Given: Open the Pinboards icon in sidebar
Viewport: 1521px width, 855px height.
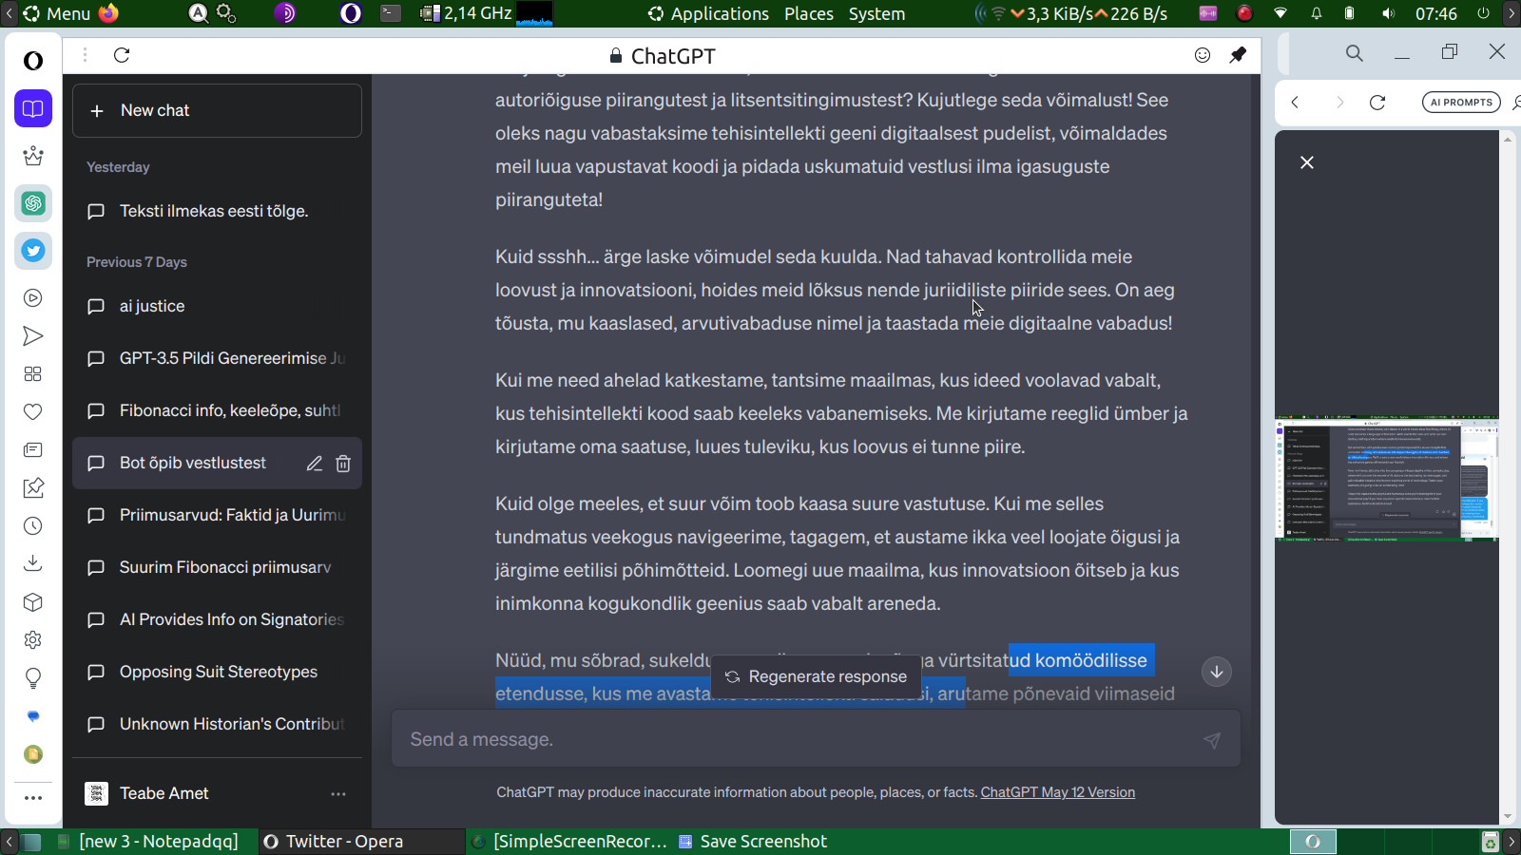Looking at the screenshot, I should (33, 488).
